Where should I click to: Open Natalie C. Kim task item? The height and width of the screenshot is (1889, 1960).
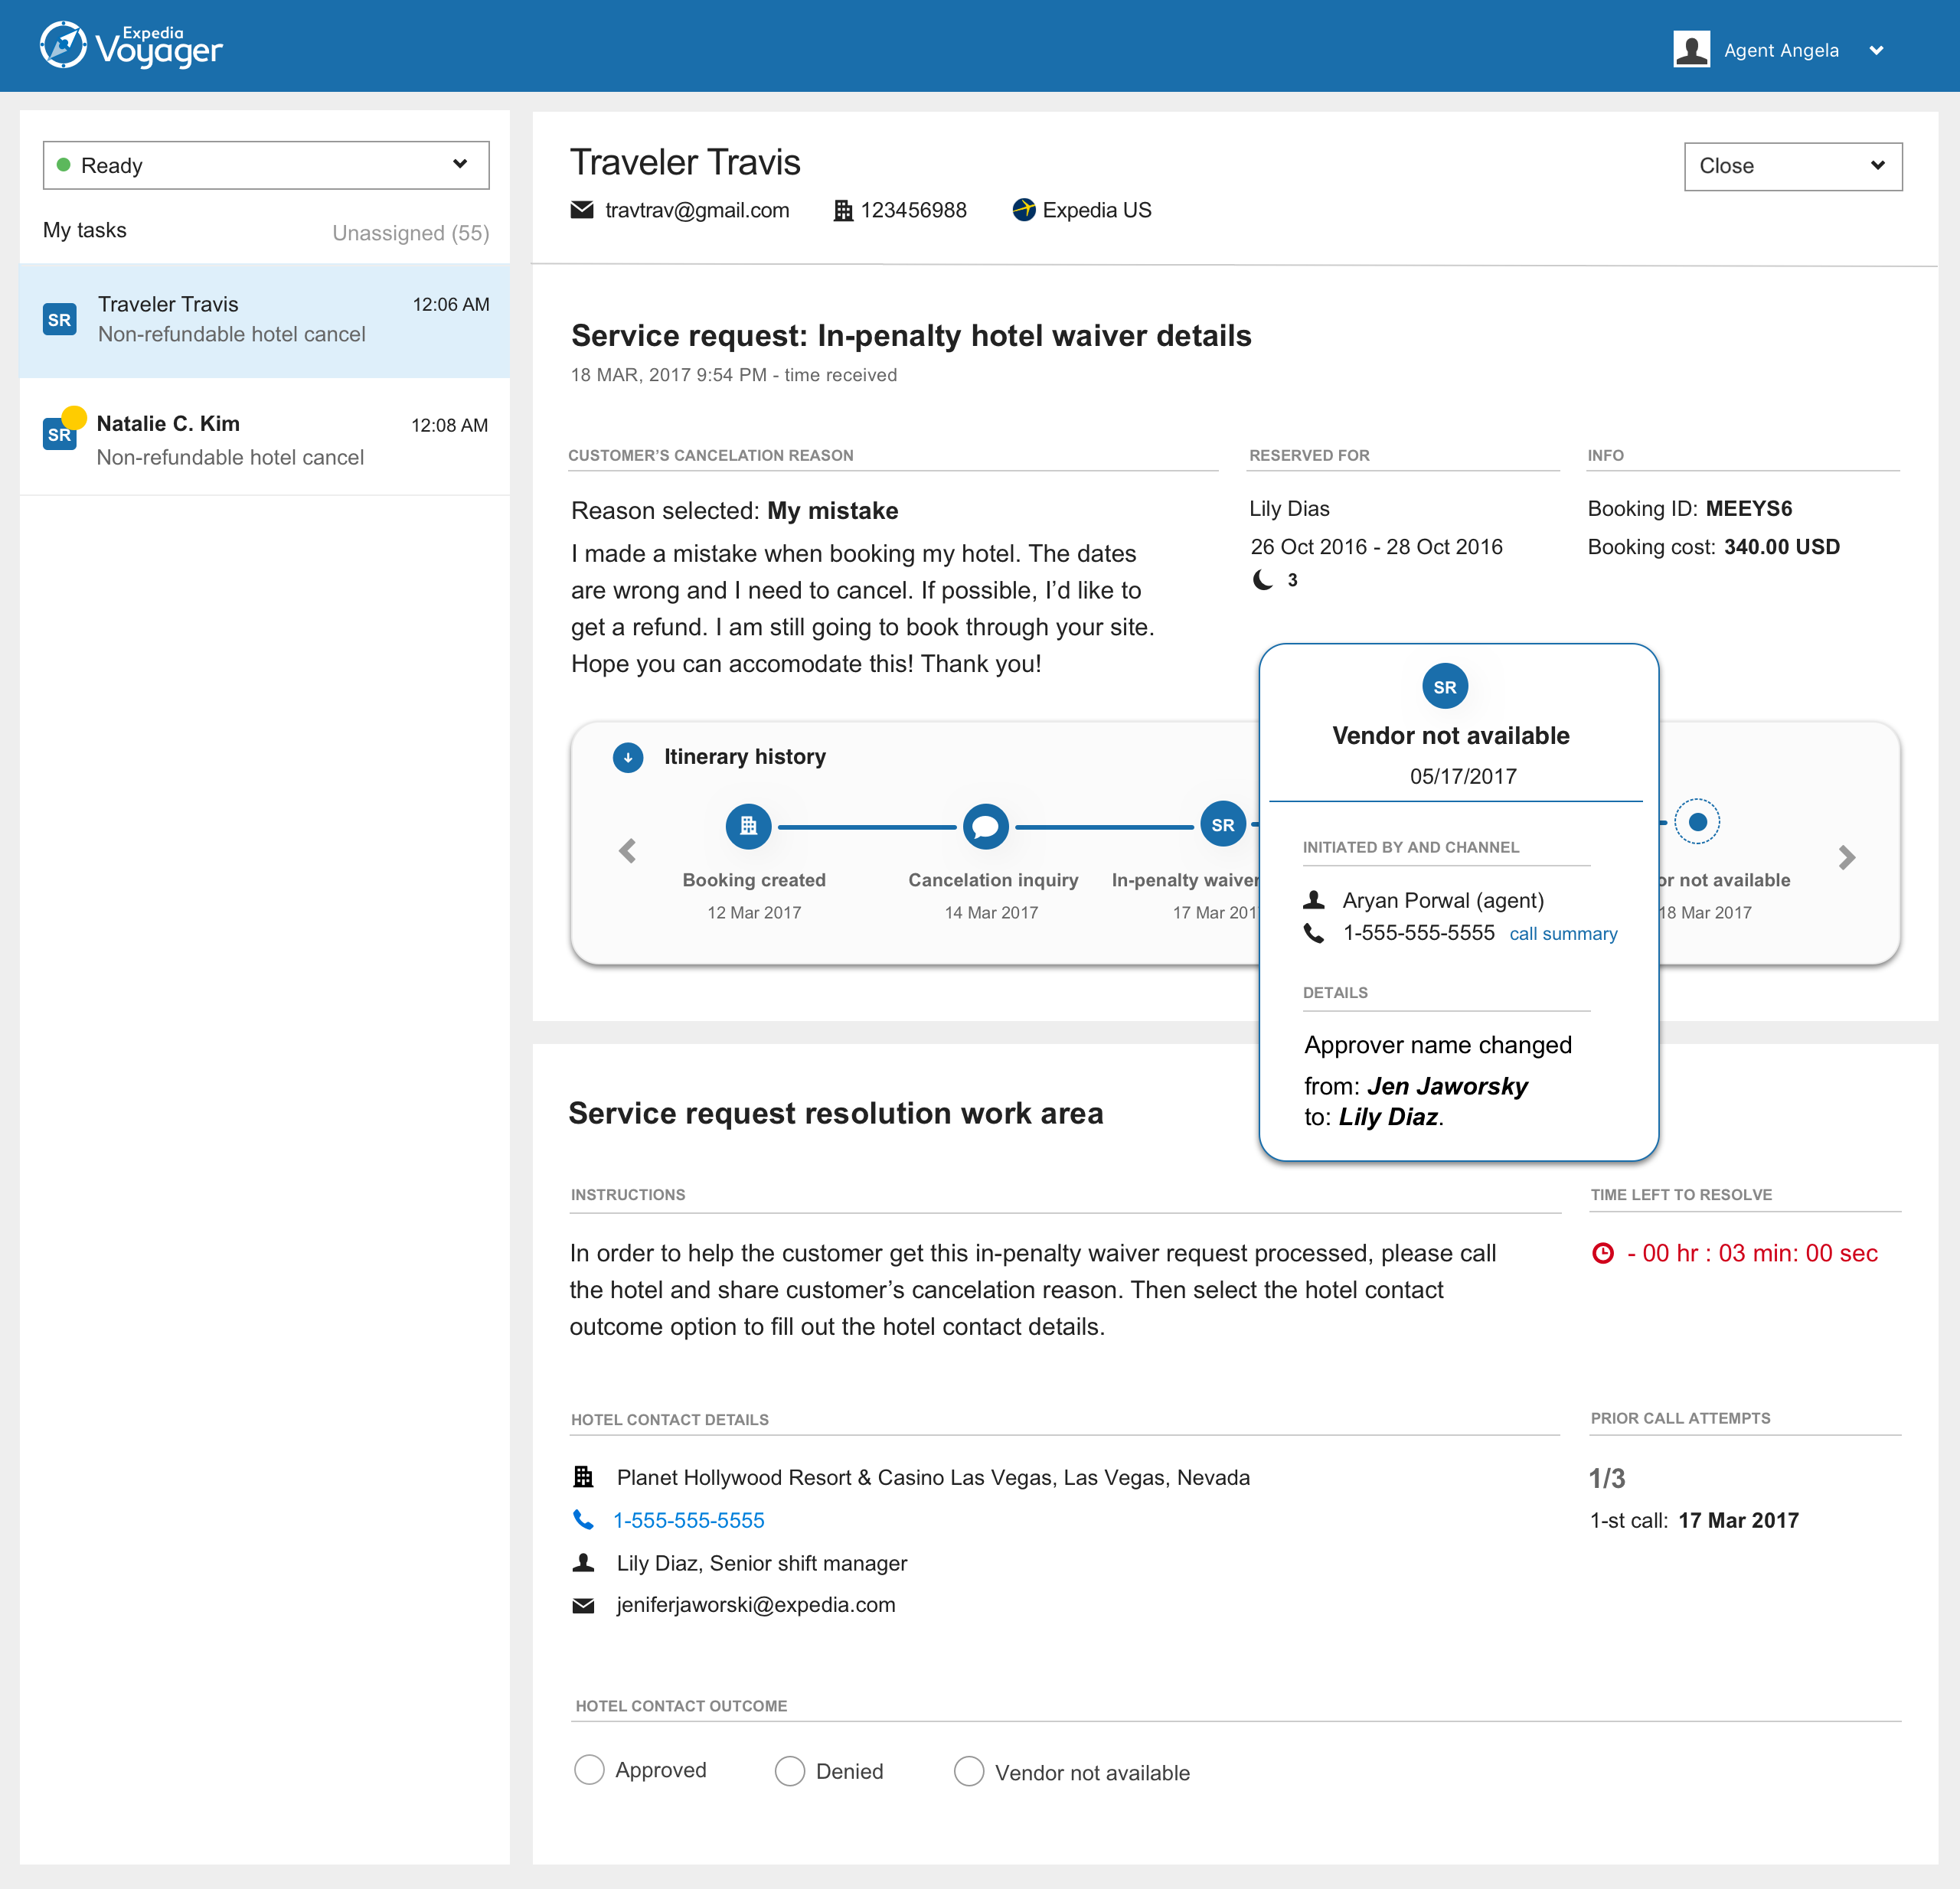click(x=265, y=440)
